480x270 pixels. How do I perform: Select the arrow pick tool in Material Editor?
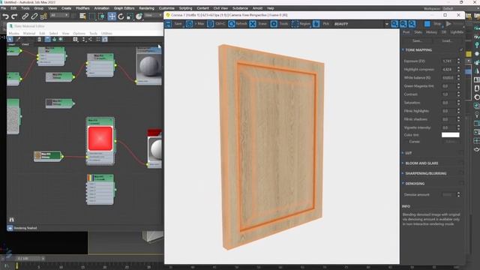coord(10,39)
